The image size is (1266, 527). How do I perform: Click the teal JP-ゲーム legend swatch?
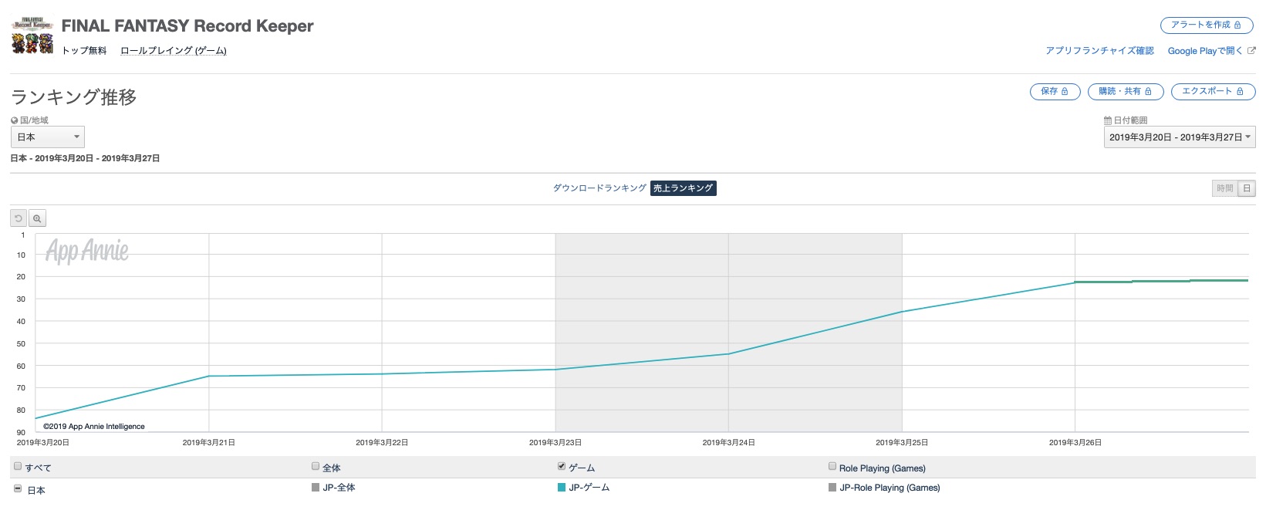[x=562, y=488]
